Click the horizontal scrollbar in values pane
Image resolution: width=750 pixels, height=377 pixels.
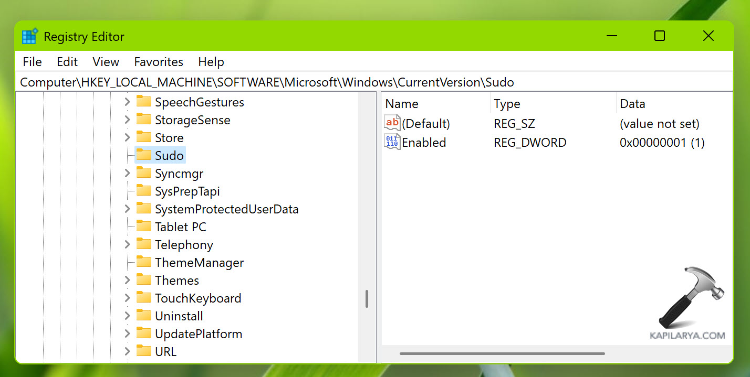tap(502, 353)
